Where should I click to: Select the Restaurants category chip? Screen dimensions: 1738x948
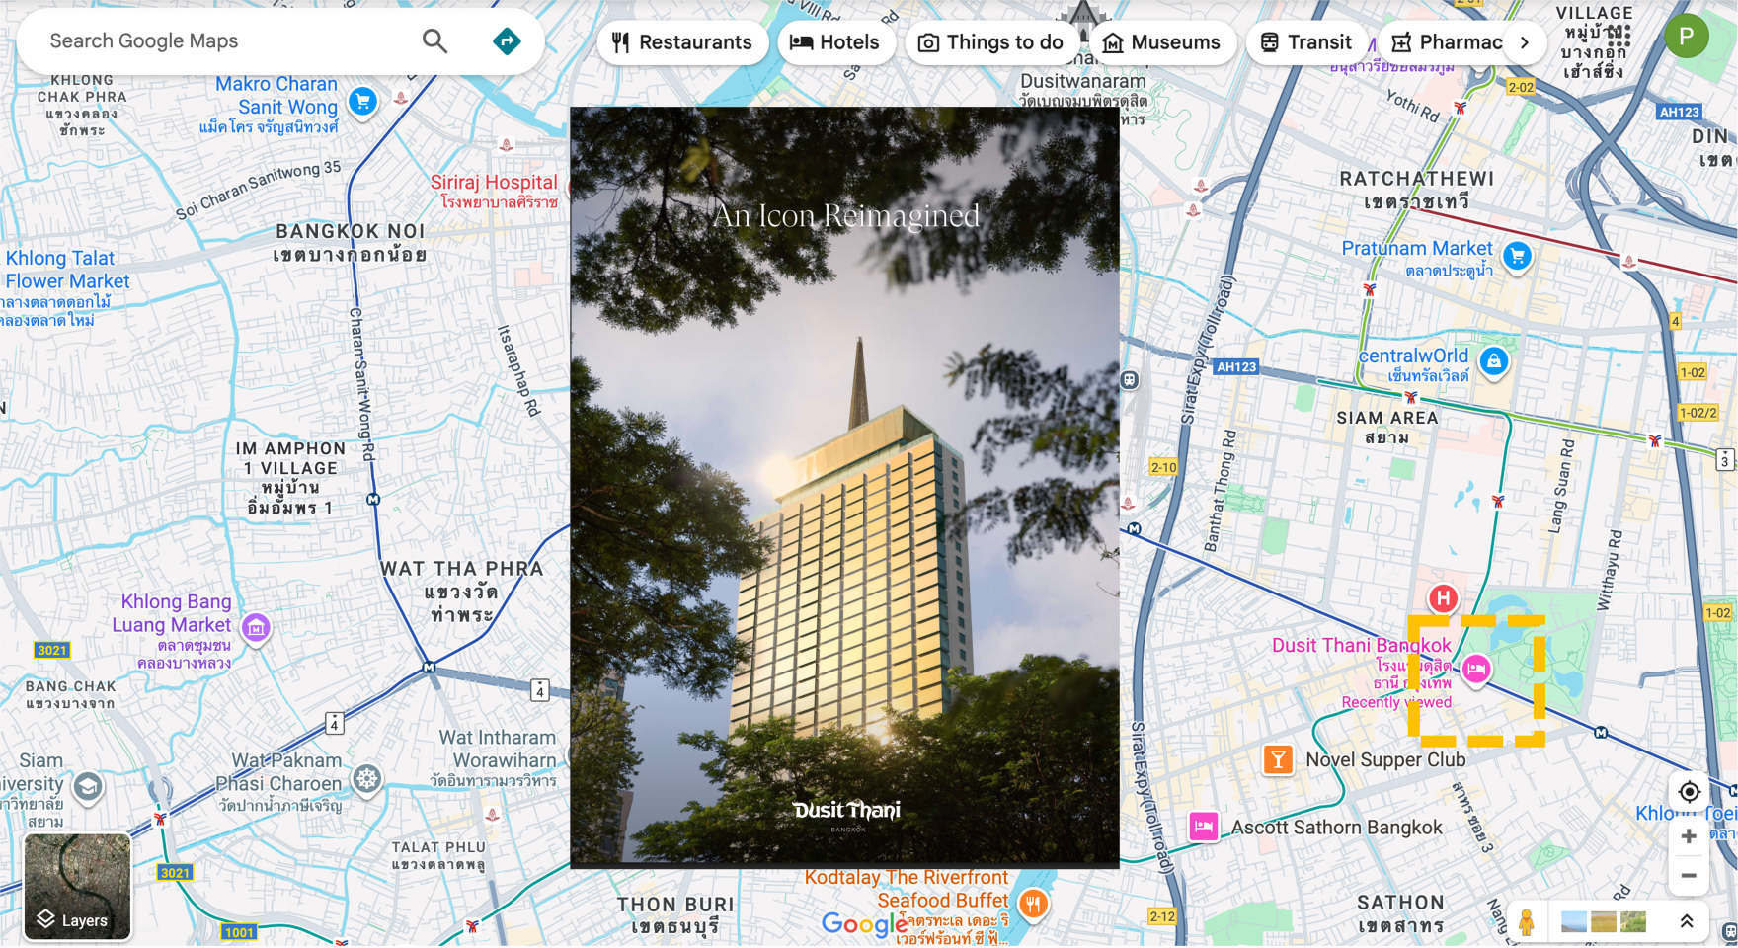pos(682,42)
